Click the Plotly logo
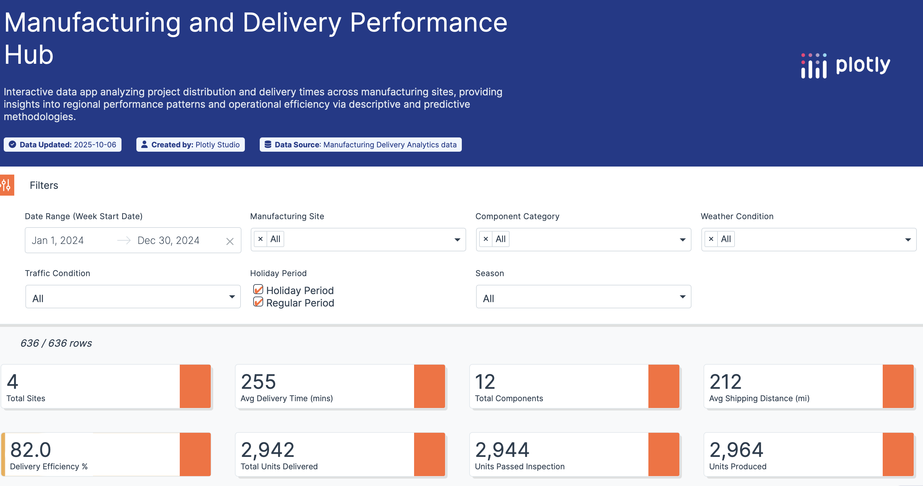This screenshot has width=923, height=486. [846, 66]
